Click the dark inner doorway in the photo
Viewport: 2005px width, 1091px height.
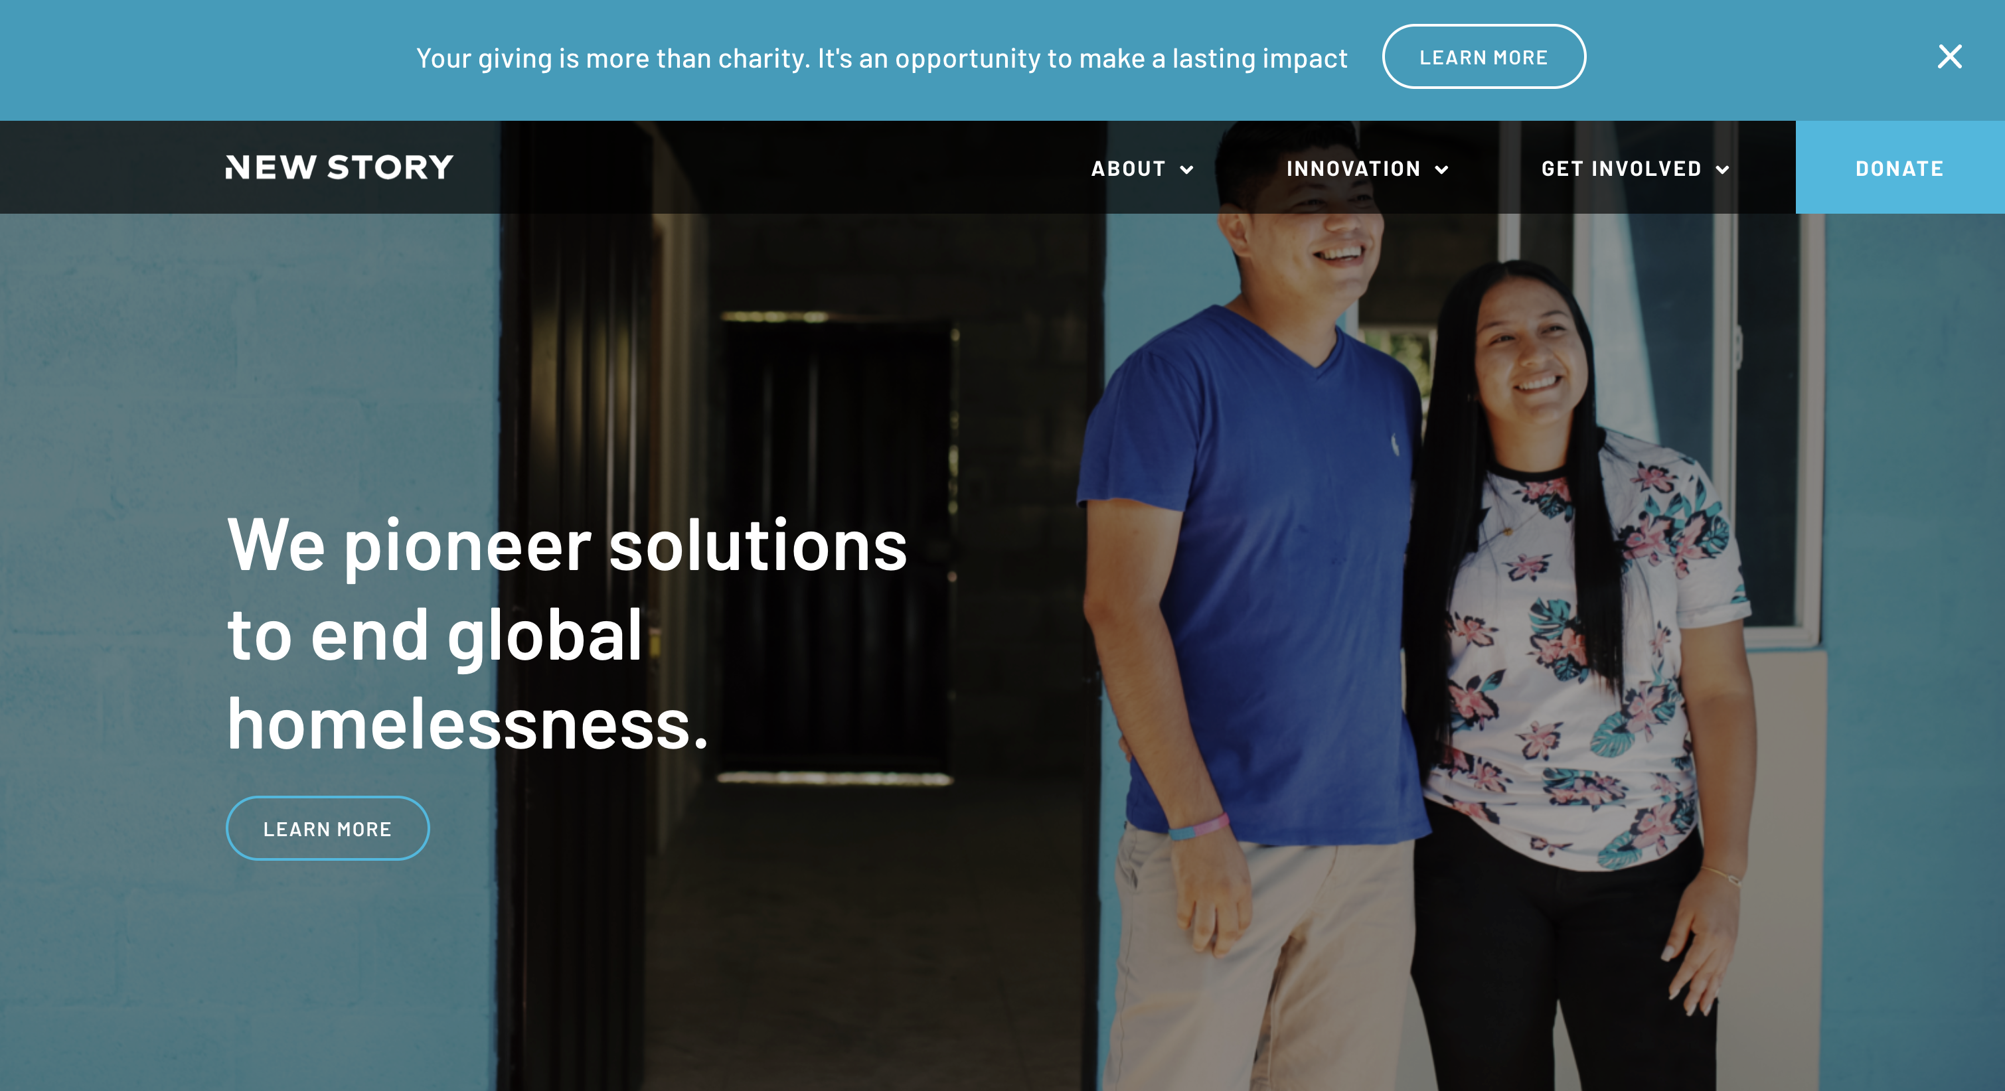837,545
